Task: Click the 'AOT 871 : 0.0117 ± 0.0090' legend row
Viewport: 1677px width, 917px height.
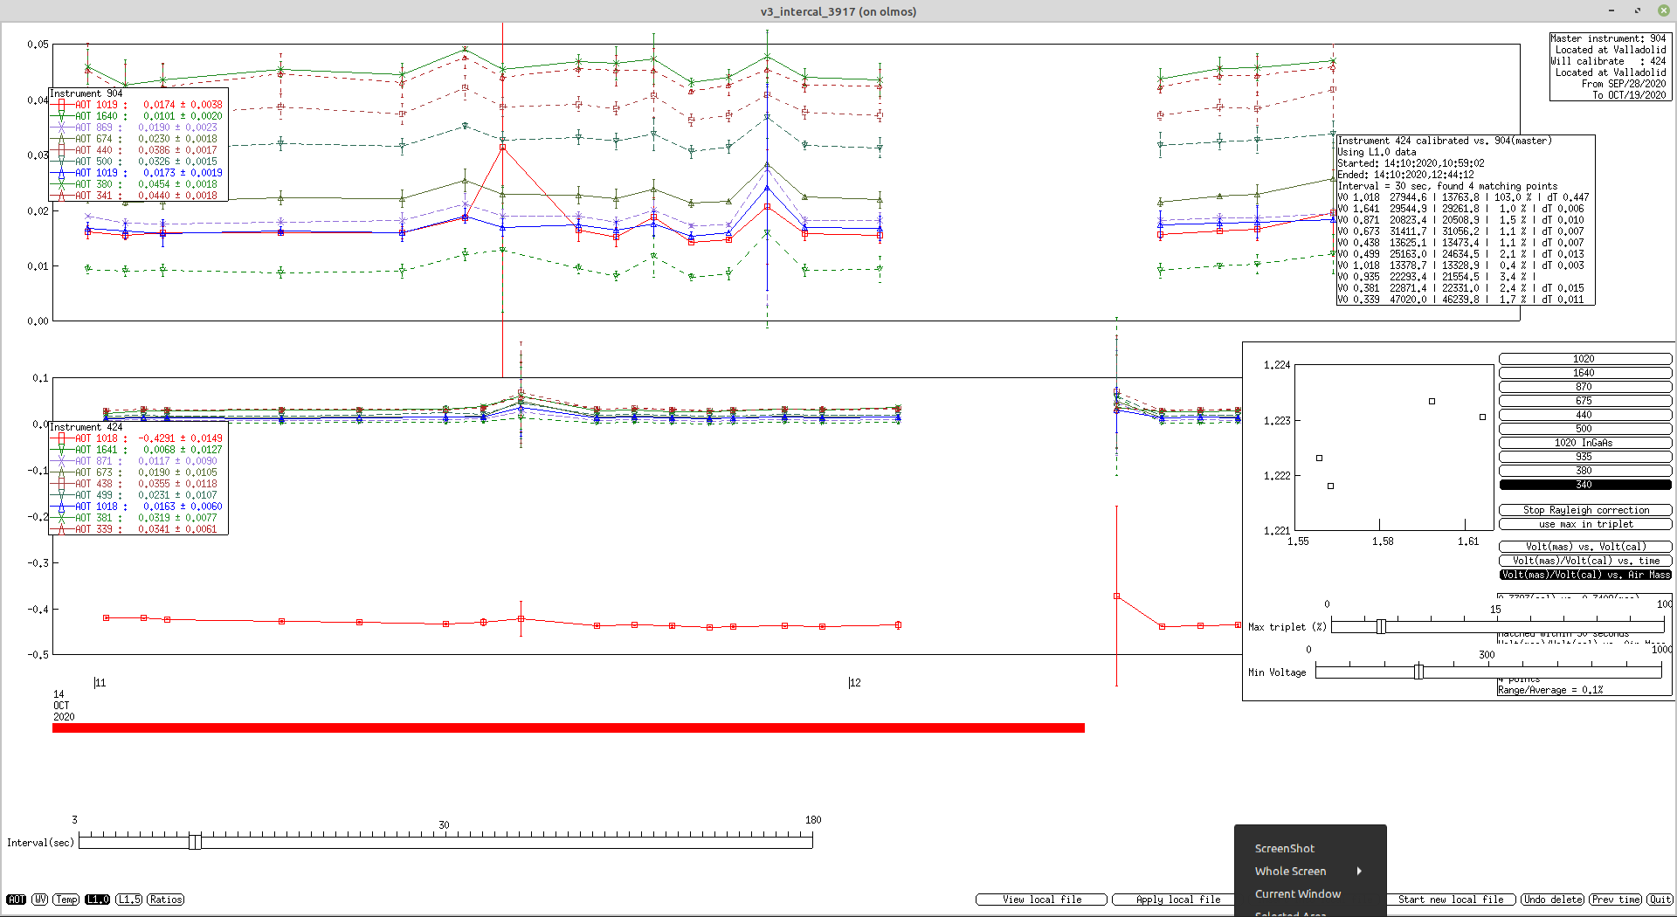Action: point(138,461)
